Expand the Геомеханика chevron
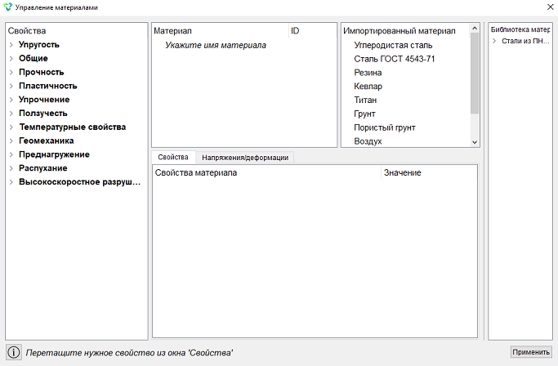 click(11, 141)
